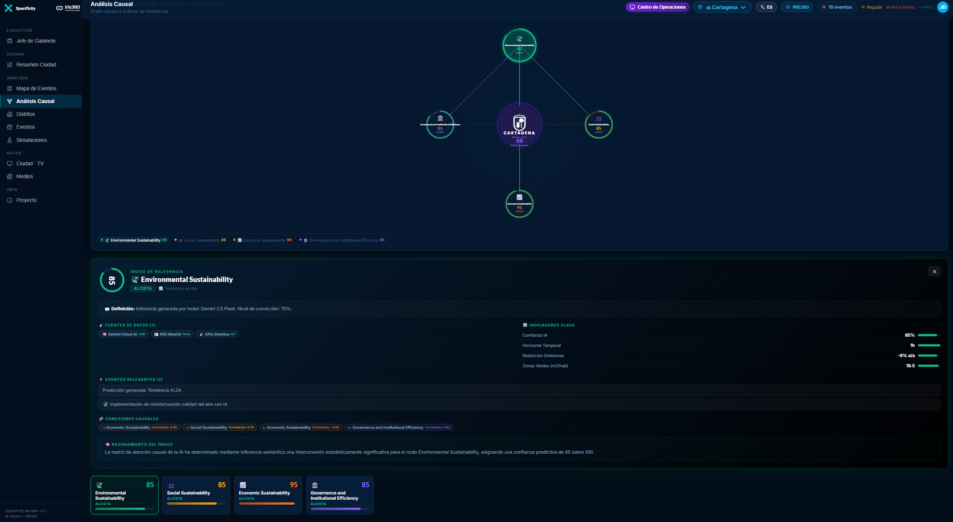Open the Cartagena city dropdown
Image resolution: width=953 pixels, height=522 pixels.
pos(722,7)
